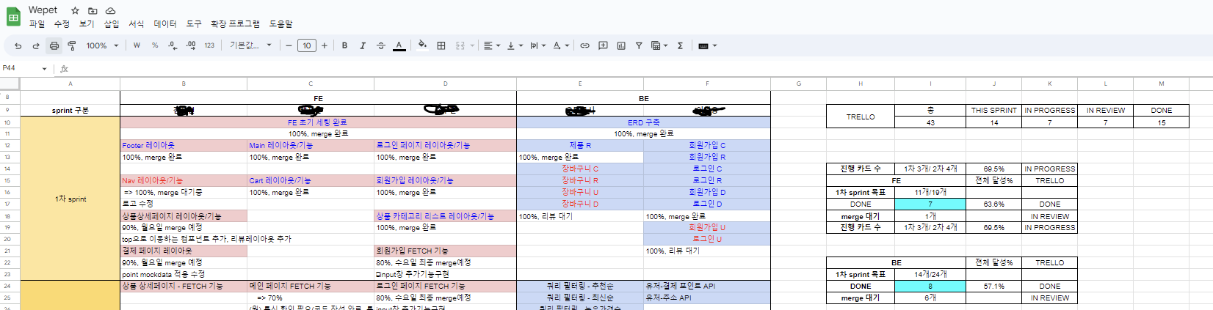Select the 'THIS SPRINT' cell
1213x310 pixels.
(994, 111)
